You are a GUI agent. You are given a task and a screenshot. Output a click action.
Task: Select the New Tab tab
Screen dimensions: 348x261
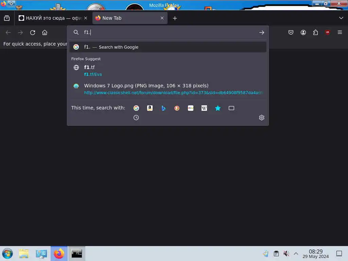[129, 18]
